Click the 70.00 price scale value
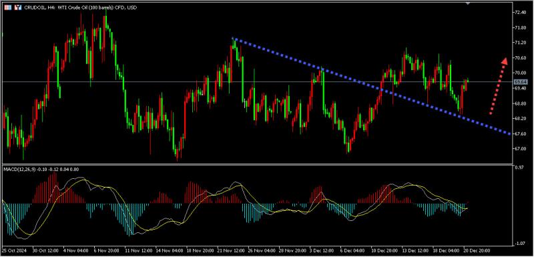The height and width of the screenshot is (257, 534). click(x=521, y=73)
